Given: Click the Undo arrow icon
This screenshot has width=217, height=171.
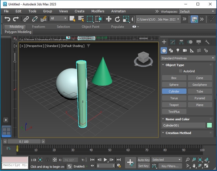Looking at the screenshot, I should [x=7, y=19].
